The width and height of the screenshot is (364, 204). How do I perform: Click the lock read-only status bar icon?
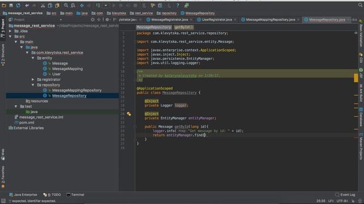[353, 201]
